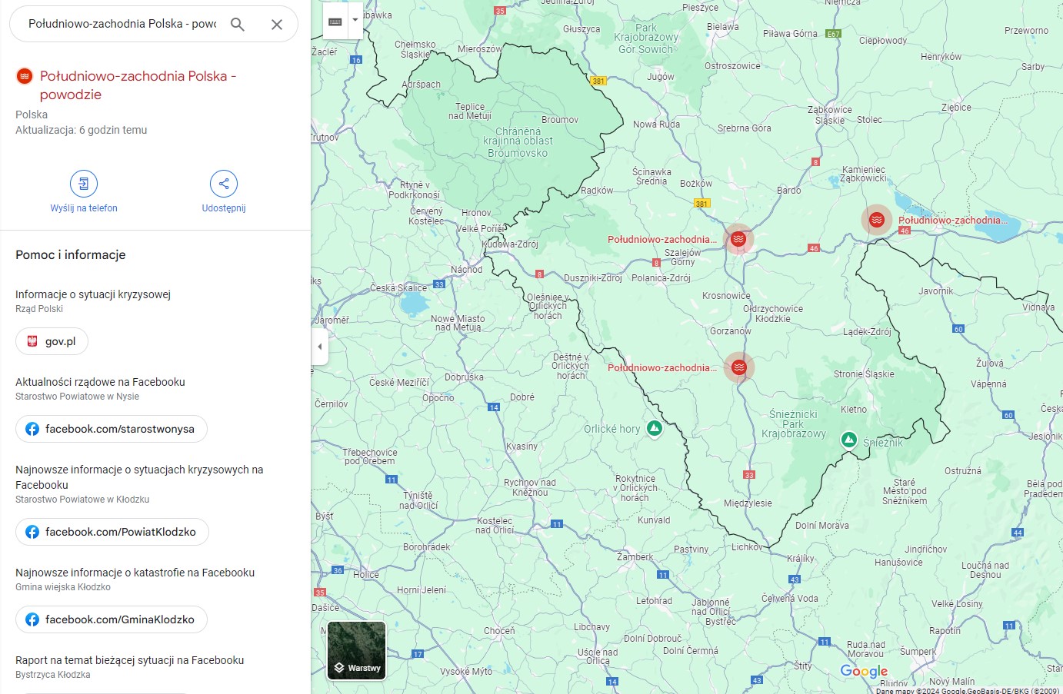Open facebook.com/starostwonysa link
1063x694 pixels.
(x=111, y=429)
